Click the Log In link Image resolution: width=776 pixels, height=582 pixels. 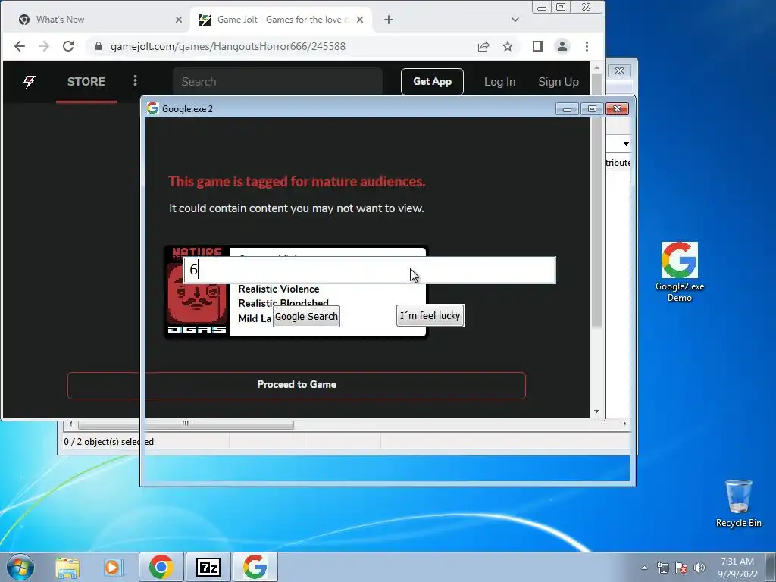click(500, 82)
